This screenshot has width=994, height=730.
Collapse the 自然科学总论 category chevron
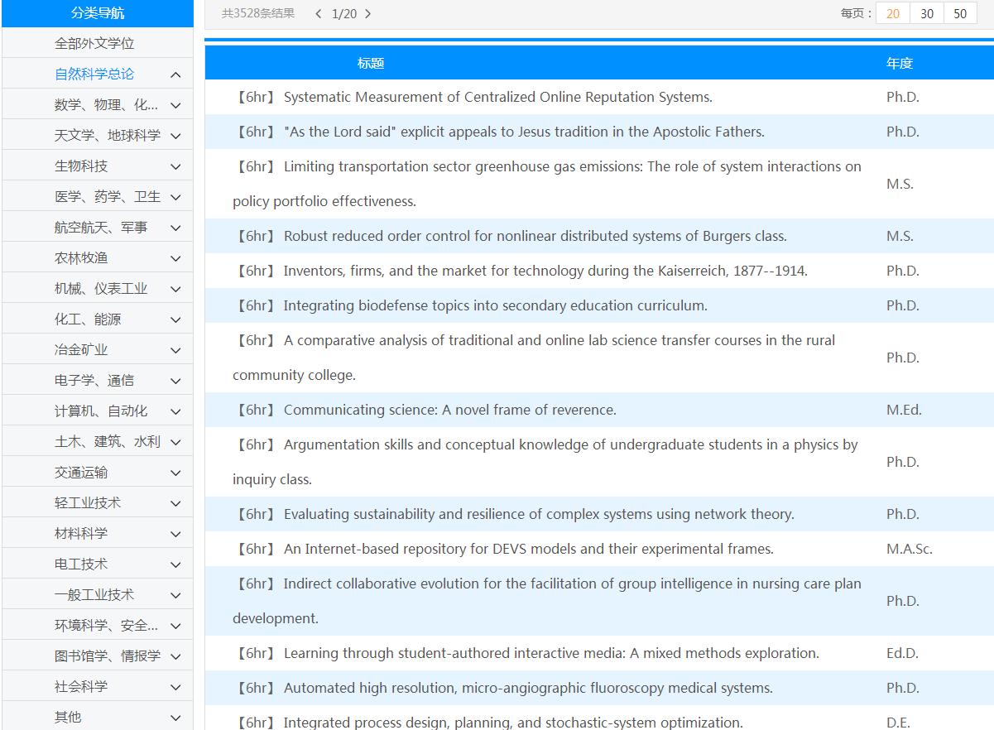point(175,74)
